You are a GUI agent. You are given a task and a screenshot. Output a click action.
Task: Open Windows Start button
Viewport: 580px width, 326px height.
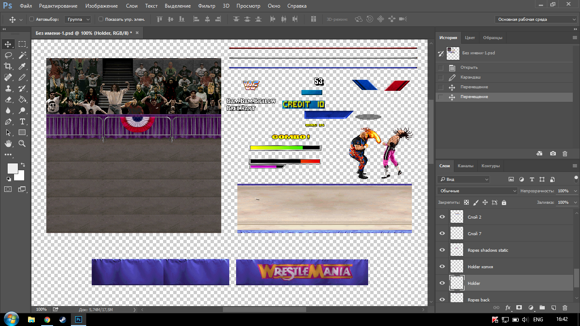pyautogui.click(x=11, y=319)
